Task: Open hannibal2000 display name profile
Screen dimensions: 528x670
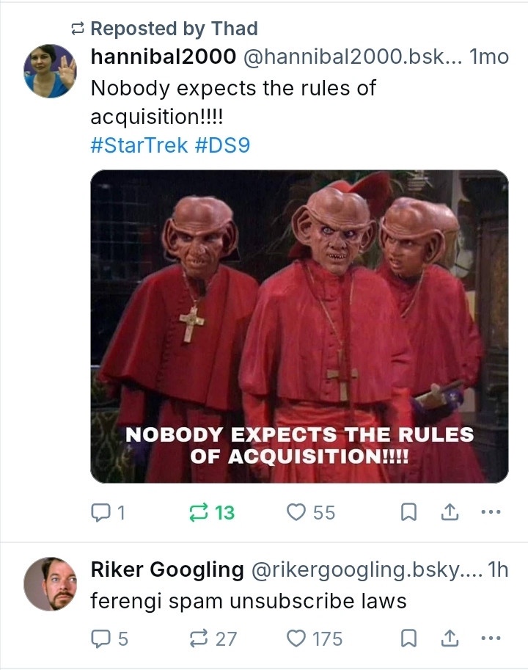Action: [163, 57]
